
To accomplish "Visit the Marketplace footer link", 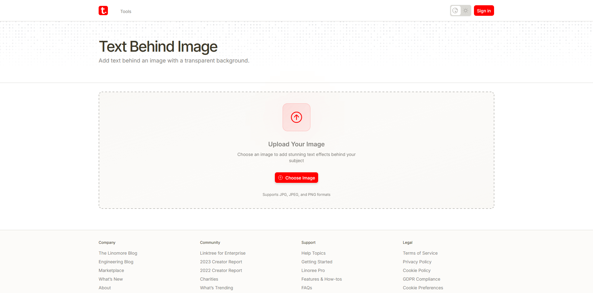I will (x=111, y=270).
